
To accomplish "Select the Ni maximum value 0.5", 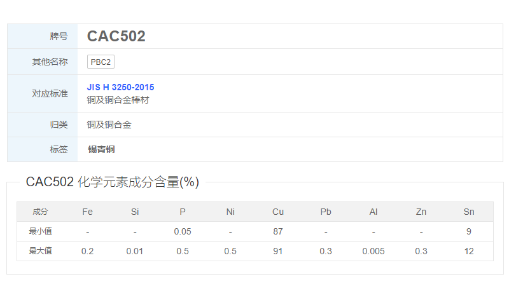I will click(230, 251).
